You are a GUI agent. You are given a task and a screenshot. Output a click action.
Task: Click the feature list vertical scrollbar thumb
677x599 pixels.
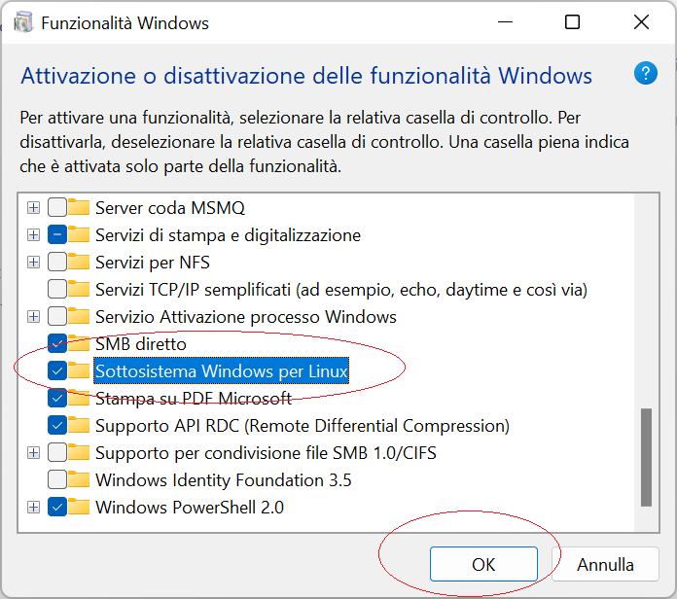(646, 457)
